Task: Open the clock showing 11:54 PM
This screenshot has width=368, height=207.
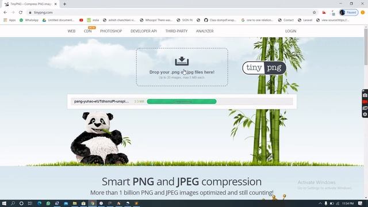Action: (x=348, y=203)
